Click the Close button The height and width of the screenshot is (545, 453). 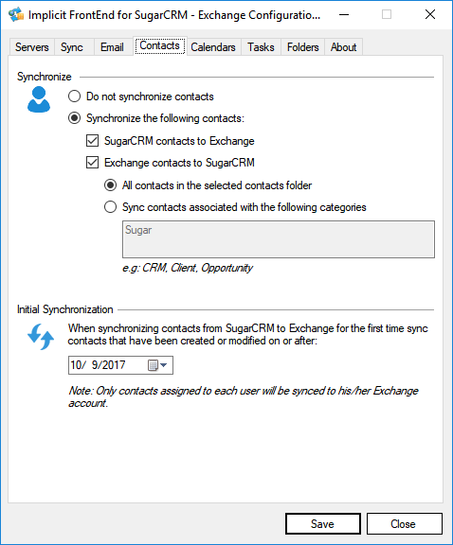pyautogui.click(x=405, y=524)
